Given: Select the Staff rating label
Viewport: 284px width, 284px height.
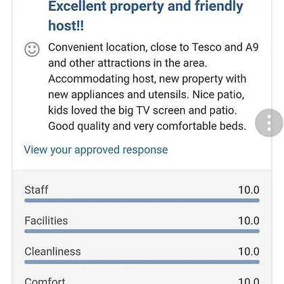Looking at the screenshot, I should (37, 190).
